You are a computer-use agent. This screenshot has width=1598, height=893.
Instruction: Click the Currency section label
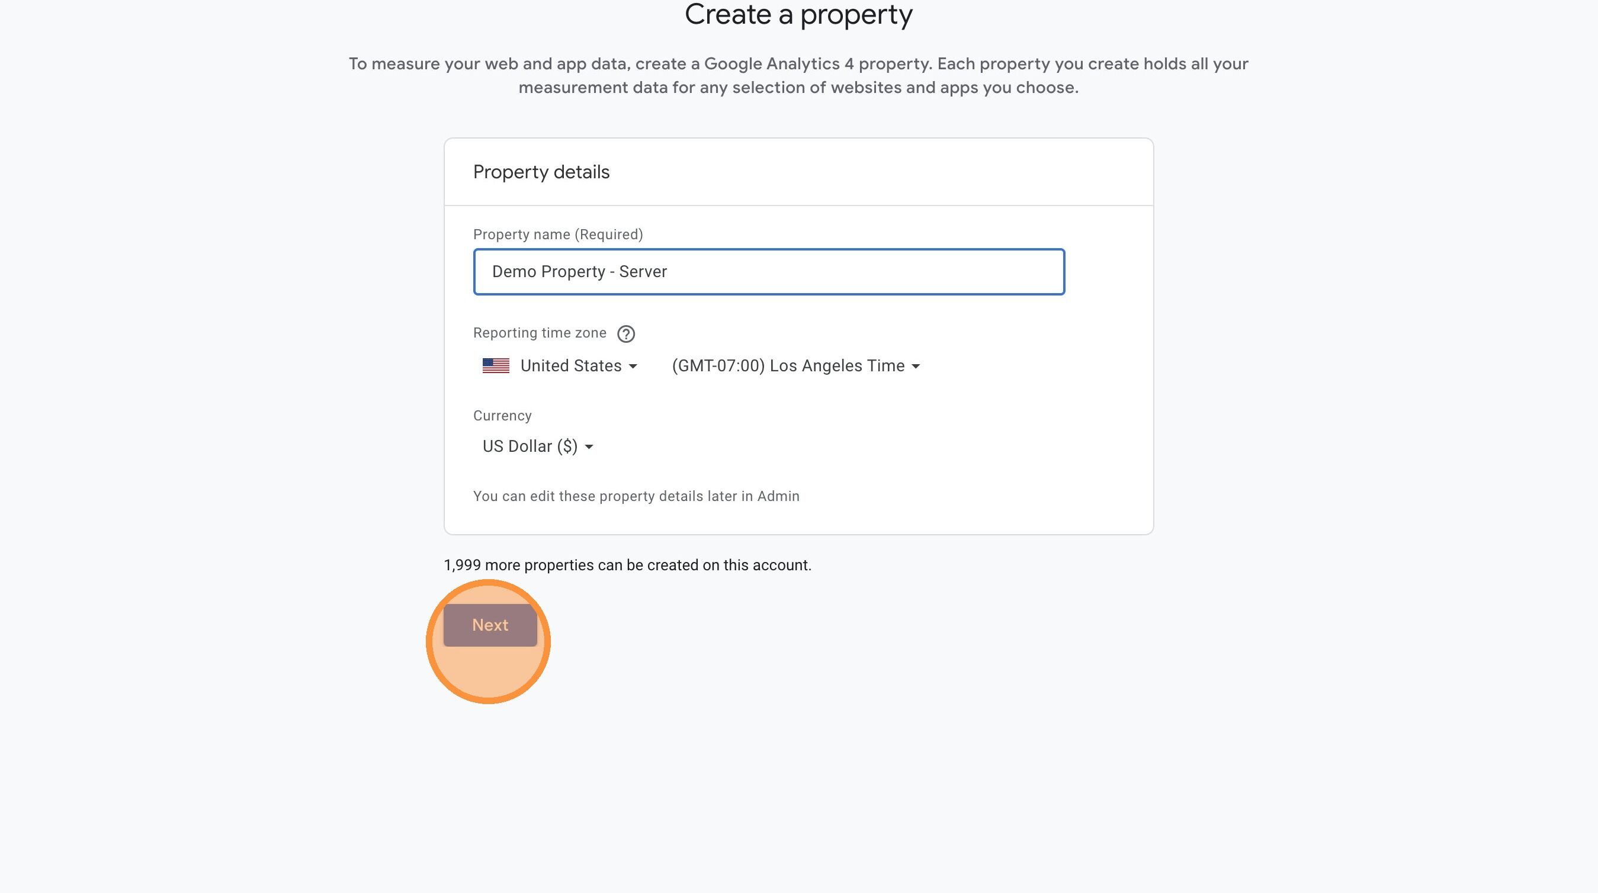[501, 415]
